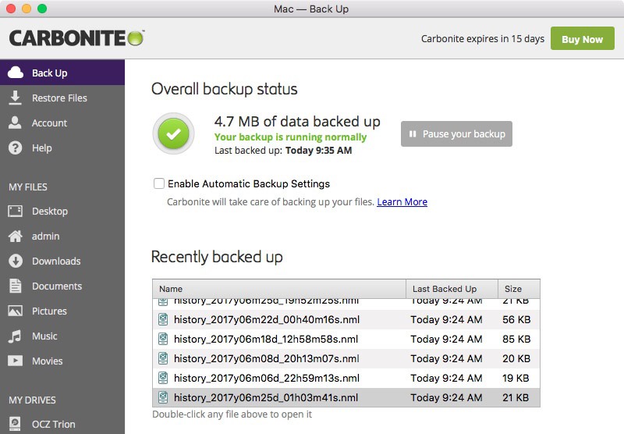Click the Carbonite logo
Image resolution: width=624 pixels, height=434 pixels.
point(76,38)
